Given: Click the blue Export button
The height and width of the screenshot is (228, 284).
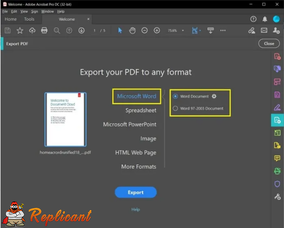Looking at the screenshot, I should [135, 192].
